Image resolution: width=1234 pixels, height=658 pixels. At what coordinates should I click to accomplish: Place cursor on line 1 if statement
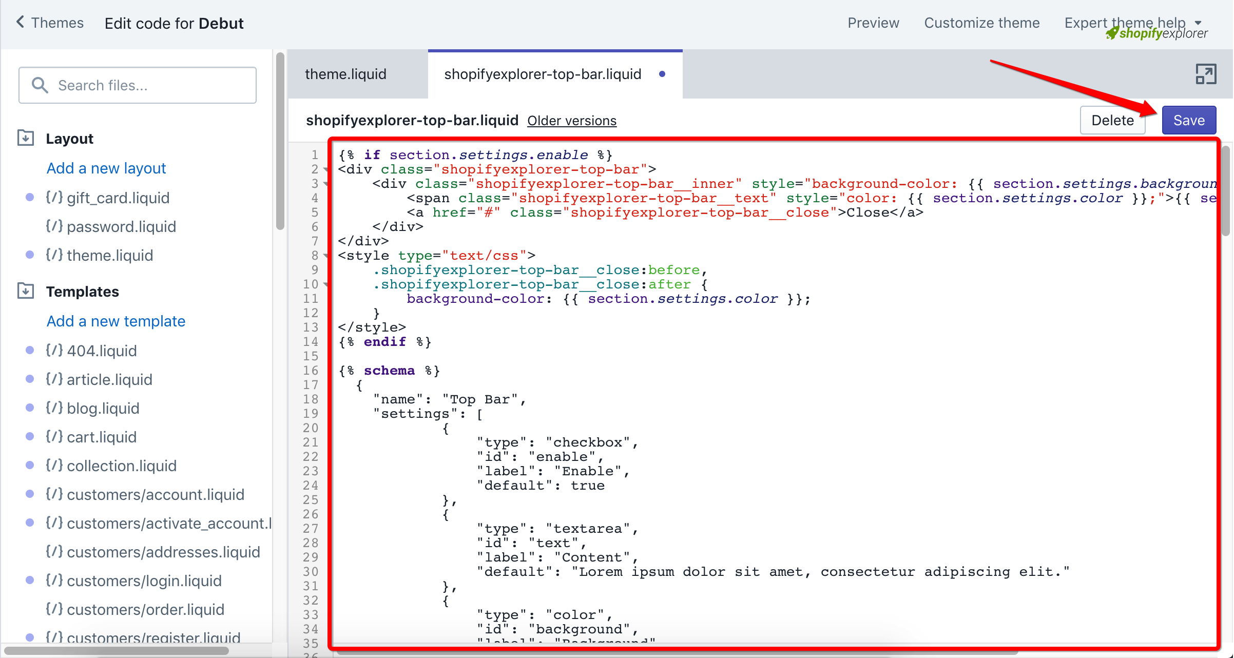475,155
